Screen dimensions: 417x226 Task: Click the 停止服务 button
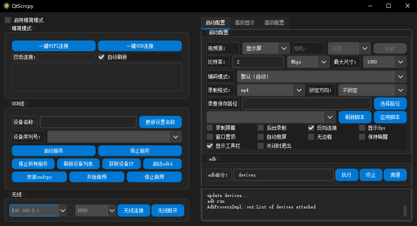pyautogui.click(x=140, y=151)
